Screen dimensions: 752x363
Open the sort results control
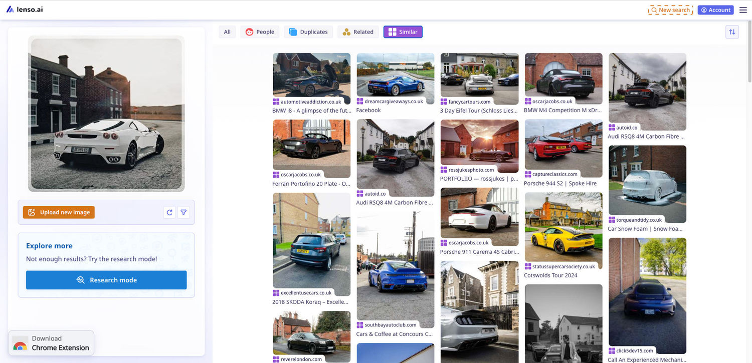pos(732,32)
